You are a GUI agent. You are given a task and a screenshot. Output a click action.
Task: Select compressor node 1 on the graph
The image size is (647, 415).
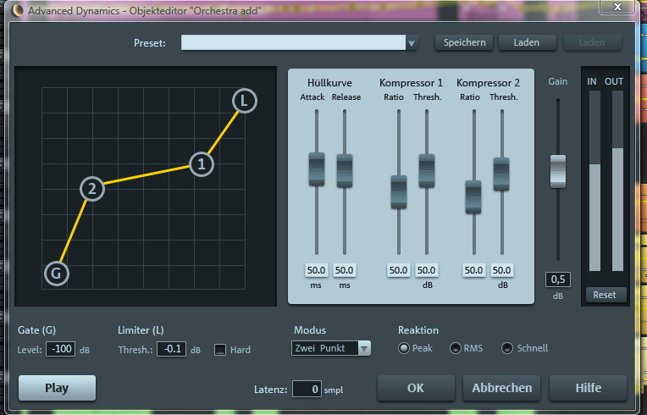201,164
